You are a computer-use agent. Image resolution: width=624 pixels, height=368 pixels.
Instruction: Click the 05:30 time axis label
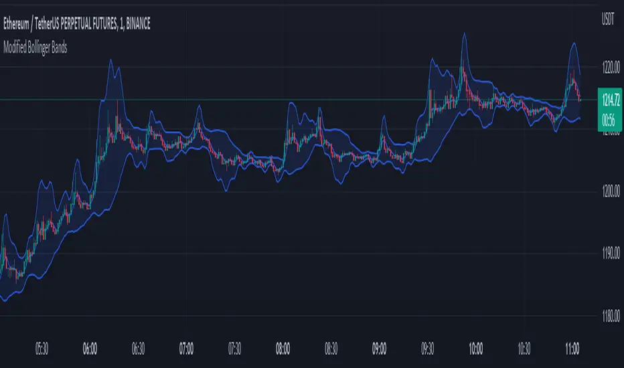(x=42, y=349)
